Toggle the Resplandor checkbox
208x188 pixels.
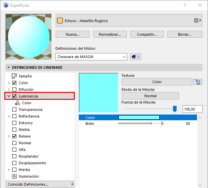coord(14,156)
